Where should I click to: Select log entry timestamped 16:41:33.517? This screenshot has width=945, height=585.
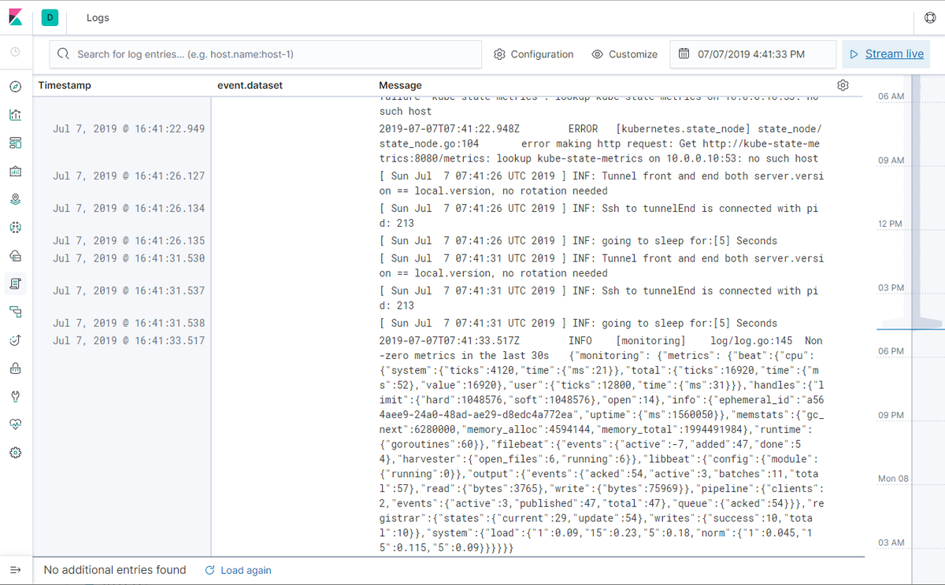[x=128, y=340]
